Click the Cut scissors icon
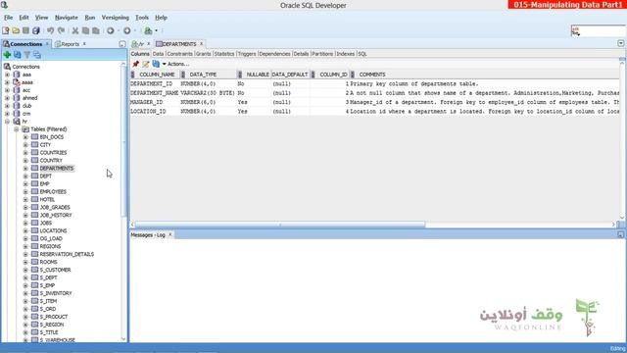 (x=75, y=30)
